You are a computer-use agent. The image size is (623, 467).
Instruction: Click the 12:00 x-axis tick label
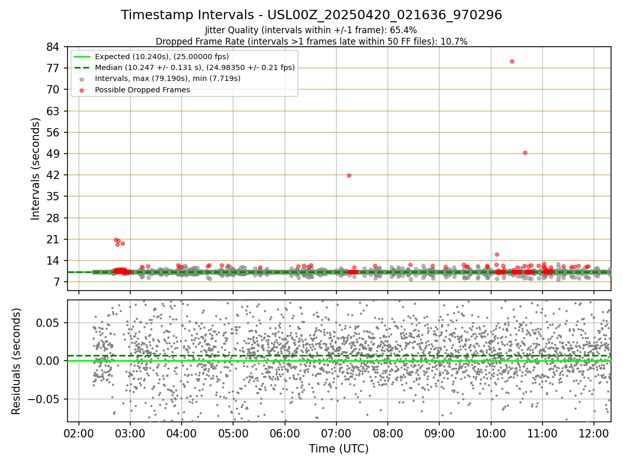[594, 432]
